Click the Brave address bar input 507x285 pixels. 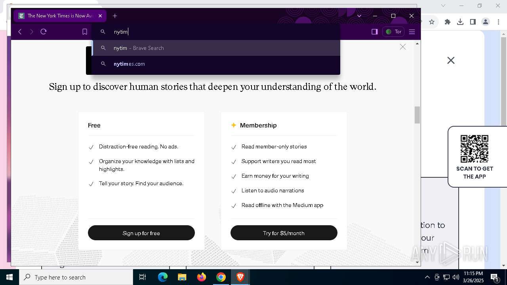[216, 32]
